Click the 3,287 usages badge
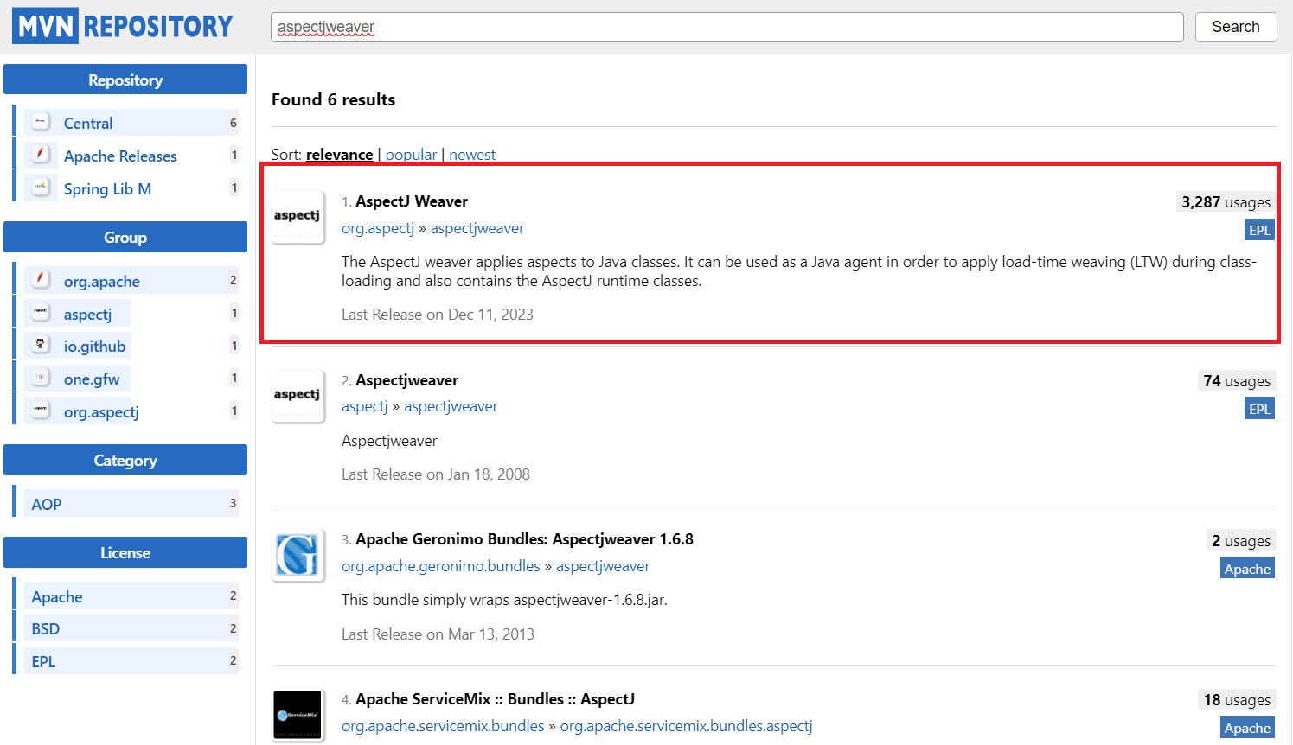The width and height of the screenshot is (1293, 745). pyautogui.click(x=1226, y=201)
